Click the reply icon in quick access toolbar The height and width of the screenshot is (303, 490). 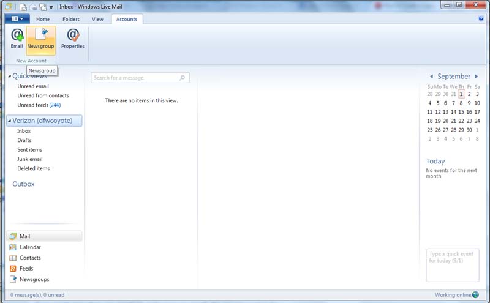pyautogui.click(x=33, y=7)
